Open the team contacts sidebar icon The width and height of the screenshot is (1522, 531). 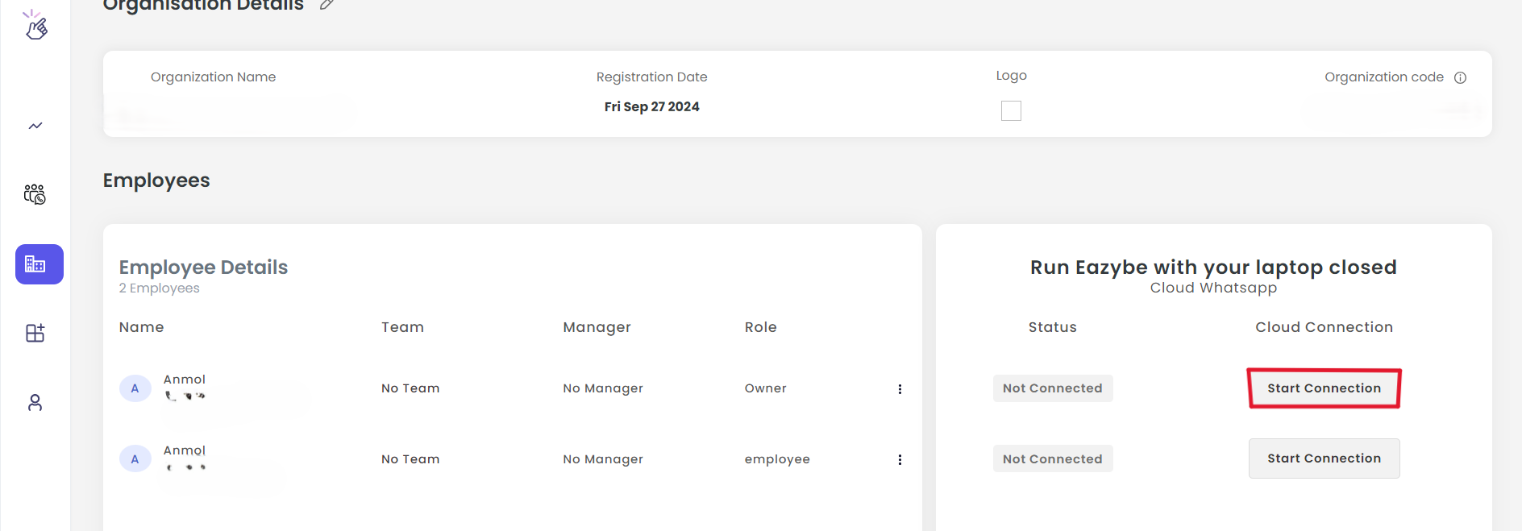click(35, 194)
